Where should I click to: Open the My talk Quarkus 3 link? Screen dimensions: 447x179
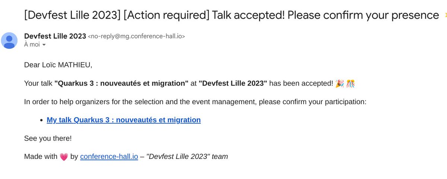(124, 120)
